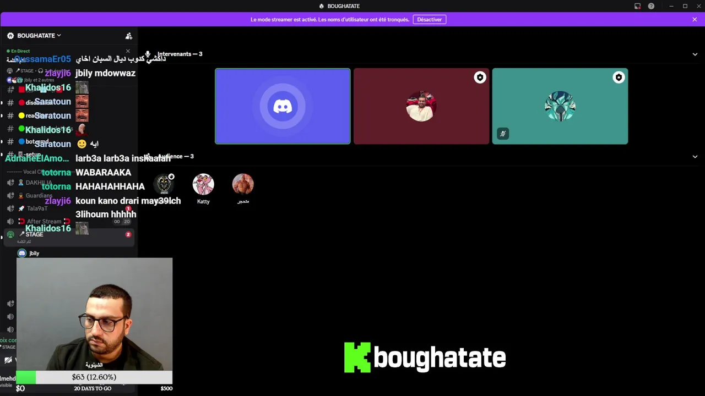This screenshot has width=705, height=396.
Task: Click the Audience — 3 header label
Action: (x=176, y=157)
